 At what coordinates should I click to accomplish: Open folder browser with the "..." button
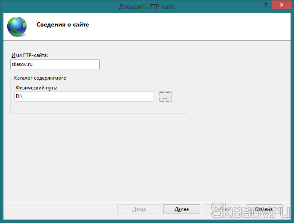point(165,97)
